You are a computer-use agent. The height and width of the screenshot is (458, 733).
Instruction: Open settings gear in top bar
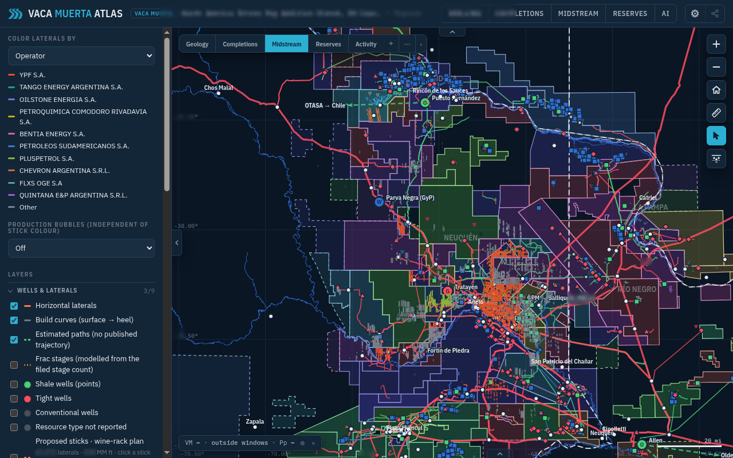coord(695,14)
